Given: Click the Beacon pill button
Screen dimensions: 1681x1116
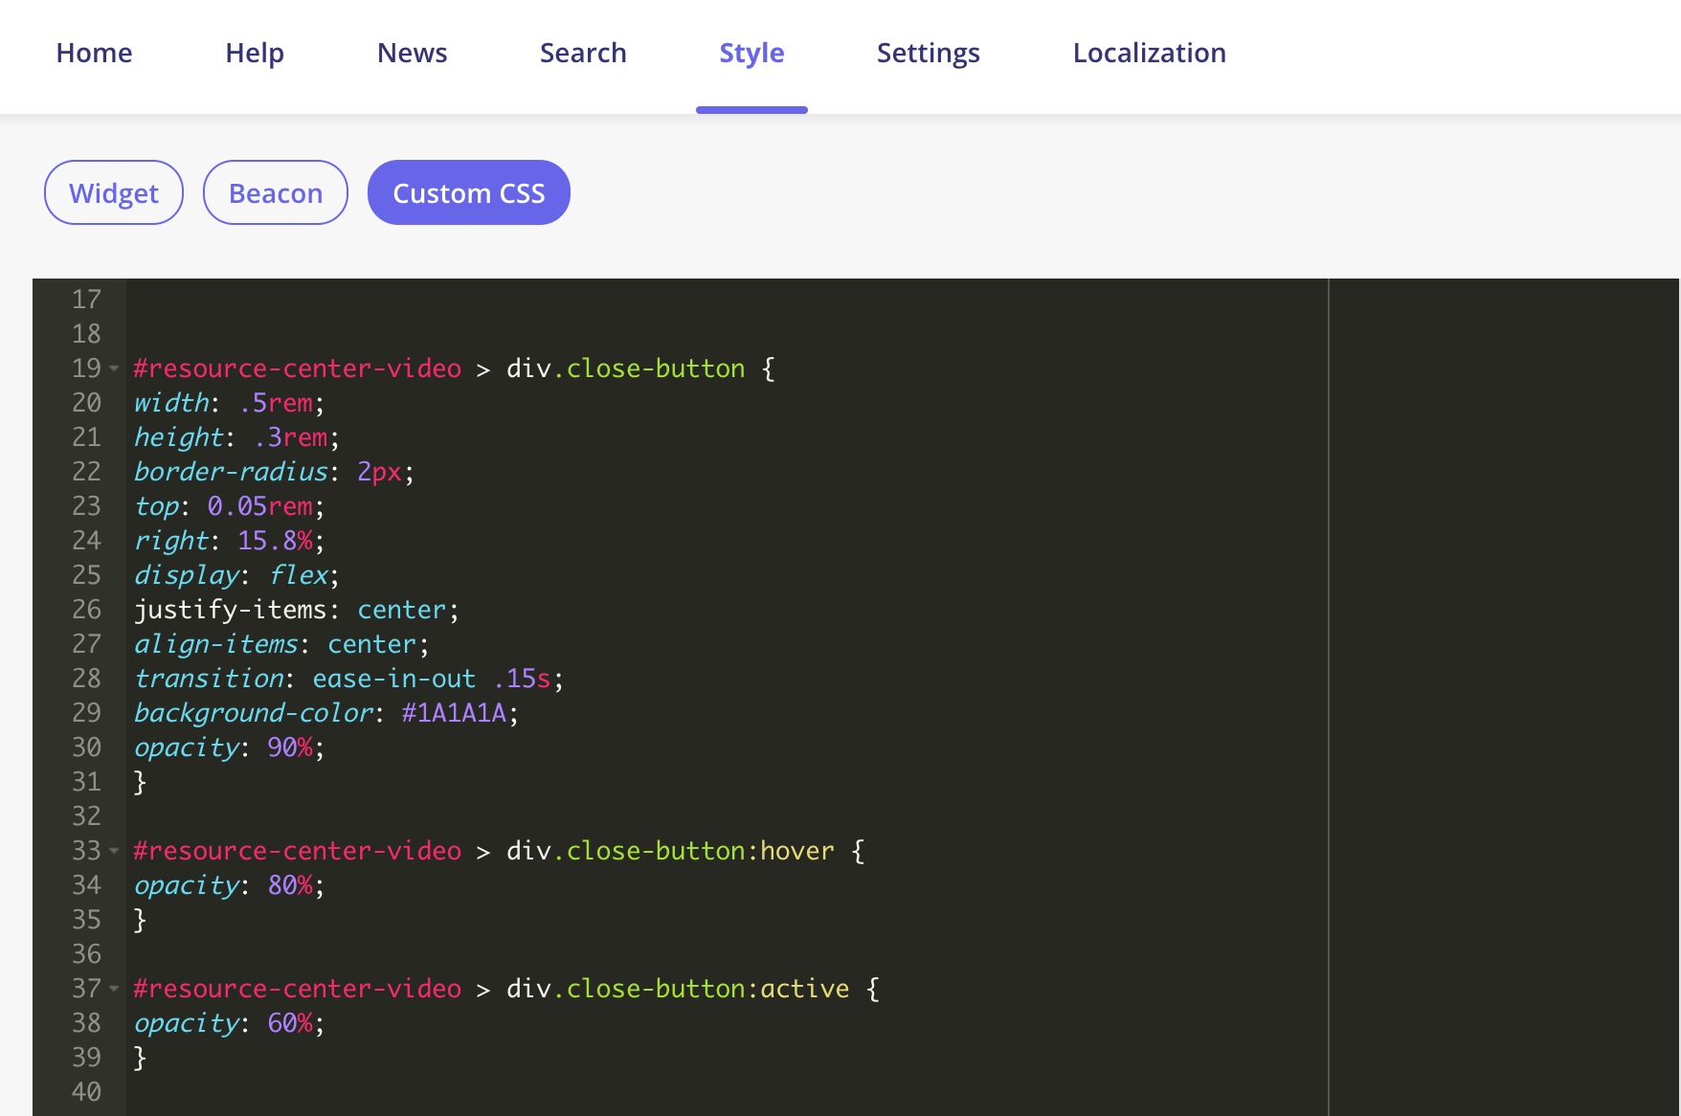Looking at the screenshot, I should tap(276, 192).
